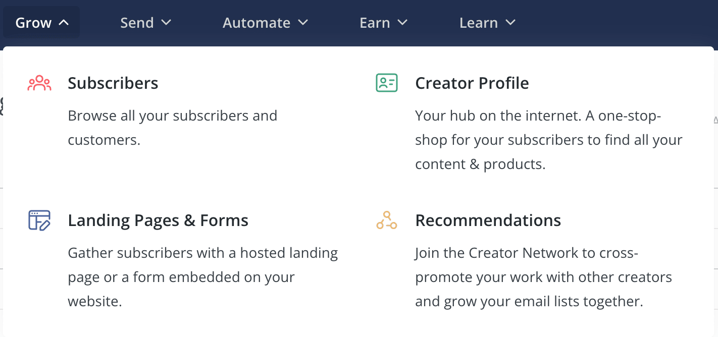This screenshot has height=337, width=718.
Task: Open the Automate menu
Action: [266, 23]
